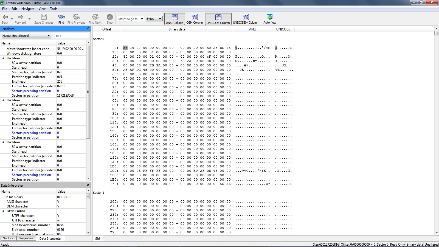
Task: Open the Edit menu
Action: click(x=14, y=9)
